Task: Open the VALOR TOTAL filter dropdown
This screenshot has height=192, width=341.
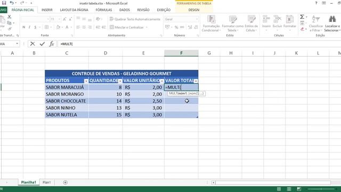Action: [x=196, y=81]
